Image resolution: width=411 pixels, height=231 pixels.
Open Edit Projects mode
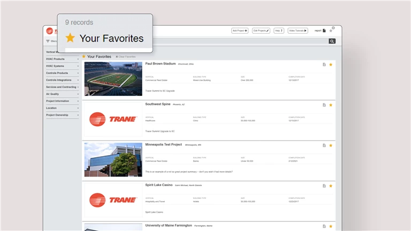[261, 30]
